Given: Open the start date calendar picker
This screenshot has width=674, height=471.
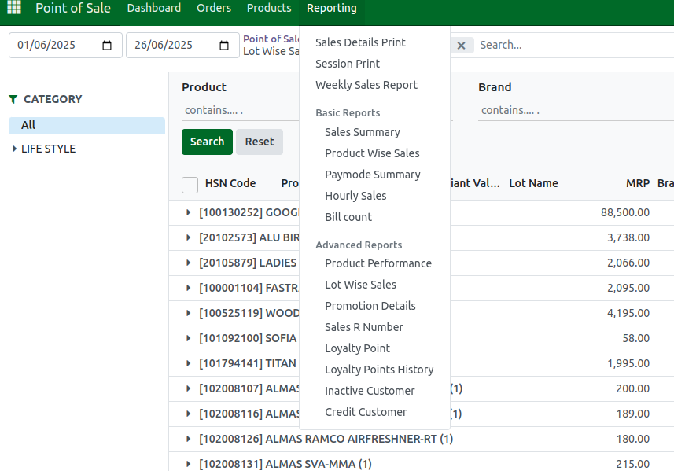Looking at the screenshot, I should tap(107, 45).
